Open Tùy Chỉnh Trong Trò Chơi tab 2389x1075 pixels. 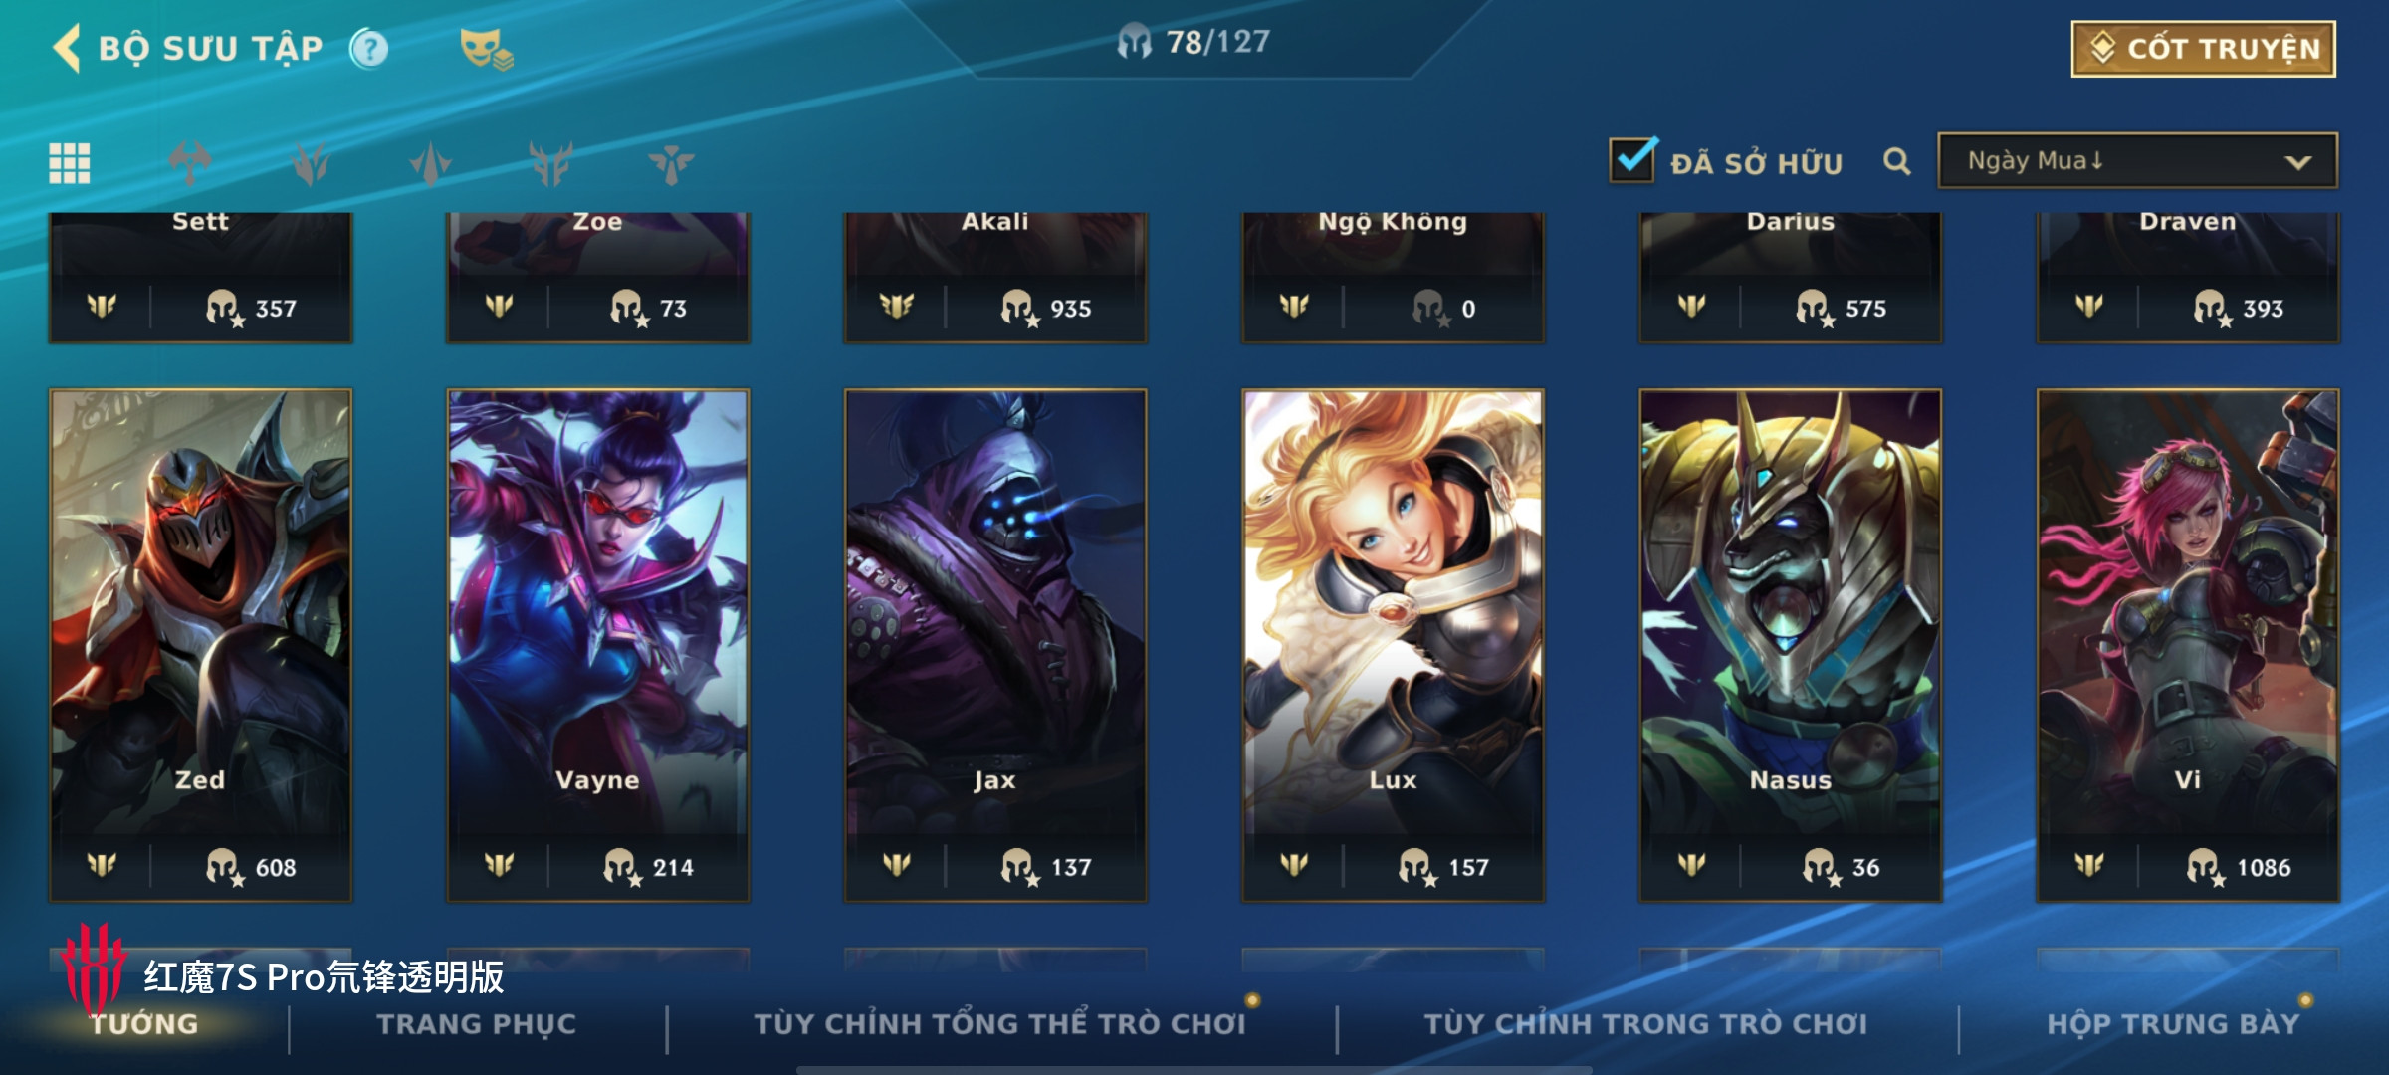[1646, 1024]
